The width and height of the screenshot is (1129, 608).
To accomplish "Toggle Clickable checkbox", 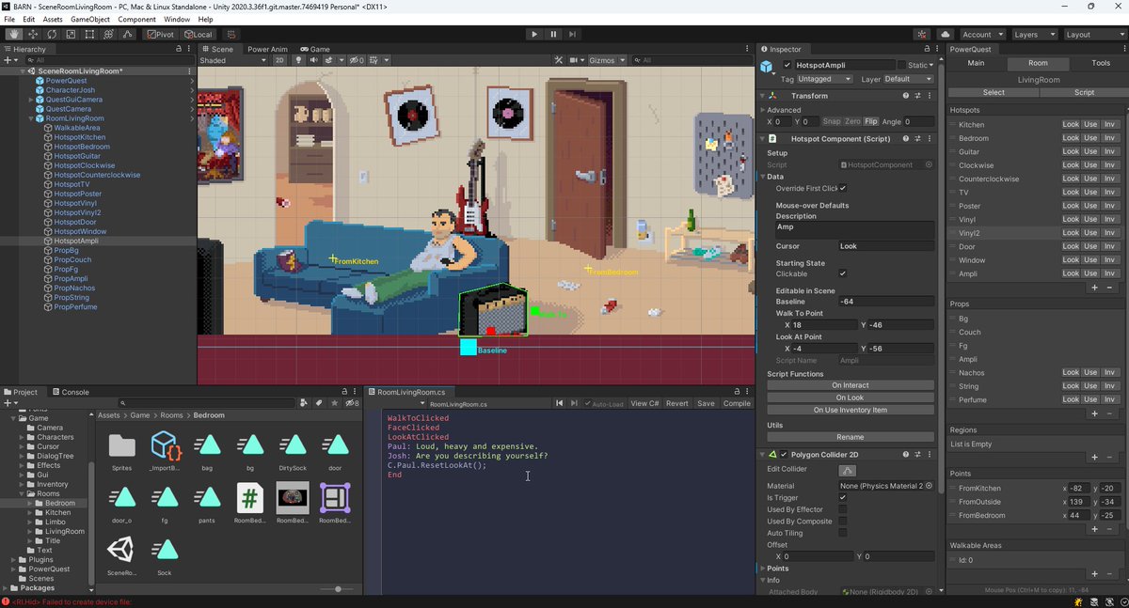I will 843,273.
